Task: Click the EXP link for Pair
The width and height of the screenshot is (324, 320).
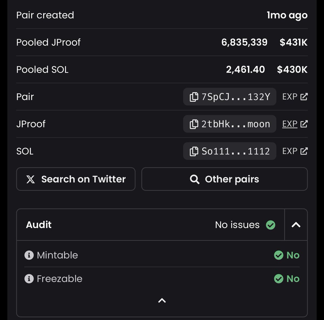Action: click(x=290, y=97)
